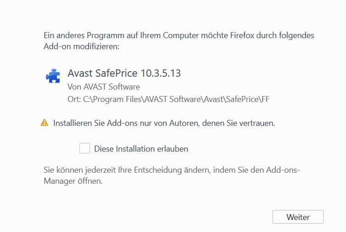This screenshot has height=232, width=346.
Task: Enable the 'Diese Installation erlauben' checkbox
Action: tap(84, 148)
